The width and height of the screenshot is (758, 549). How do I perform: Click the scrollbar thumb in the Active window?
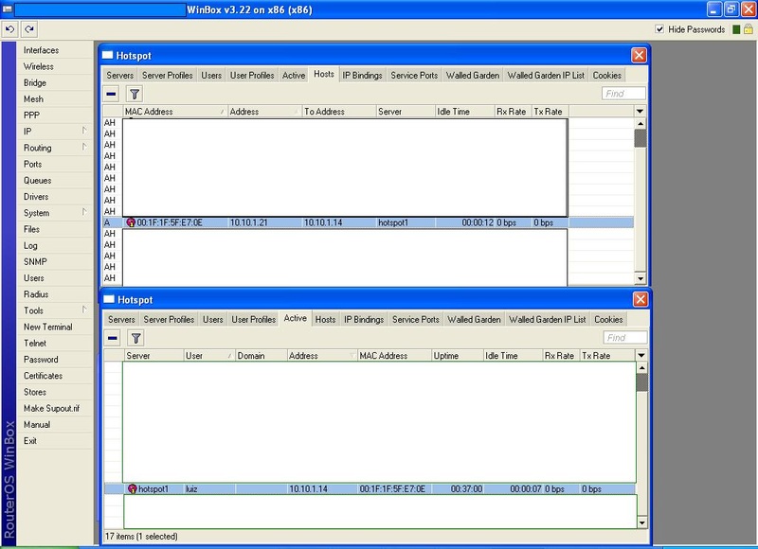[x=641, y=382]
